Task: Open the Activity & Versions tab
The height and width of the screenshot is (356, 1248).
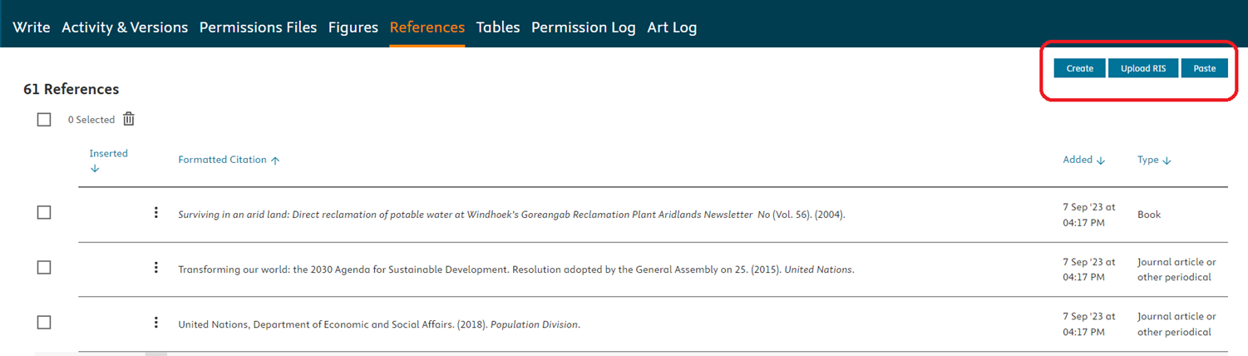Action: [x=125, y=27]
